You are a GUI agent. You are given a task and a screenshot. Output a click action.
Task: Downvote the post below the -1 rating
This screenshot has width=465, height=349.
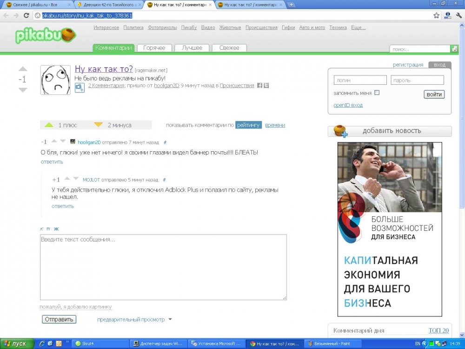(22, 90)
